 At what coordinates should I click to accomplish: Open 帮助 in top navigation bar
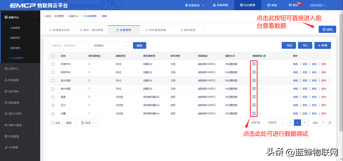click(x=272, y=5)
